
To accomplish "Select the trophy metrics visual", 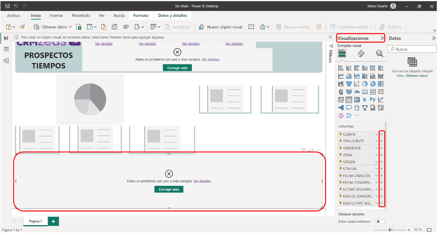I will click(365, 108).
